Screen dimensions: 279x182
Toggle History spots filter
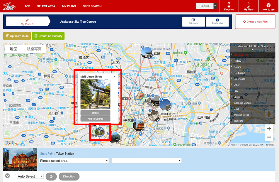pos(253,61)
